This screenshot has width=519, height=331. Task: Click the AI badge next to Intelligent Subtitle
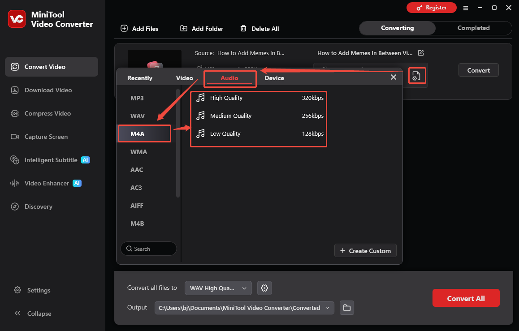[x=86, y=160]
